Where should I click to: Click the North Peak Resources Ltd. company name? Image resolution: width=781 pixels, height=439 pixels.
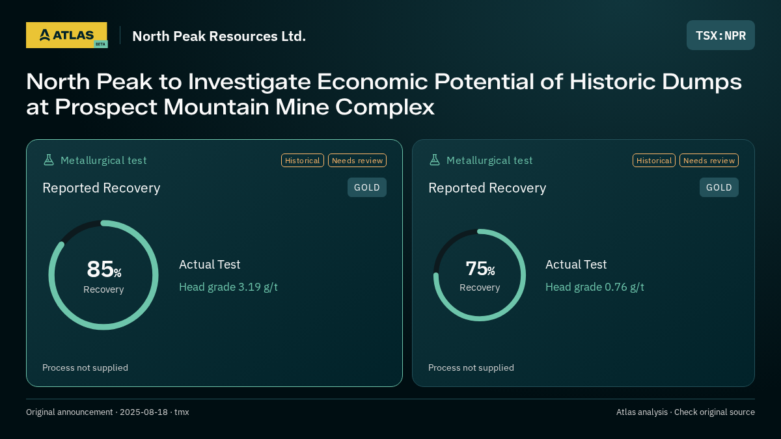(219, 36)
